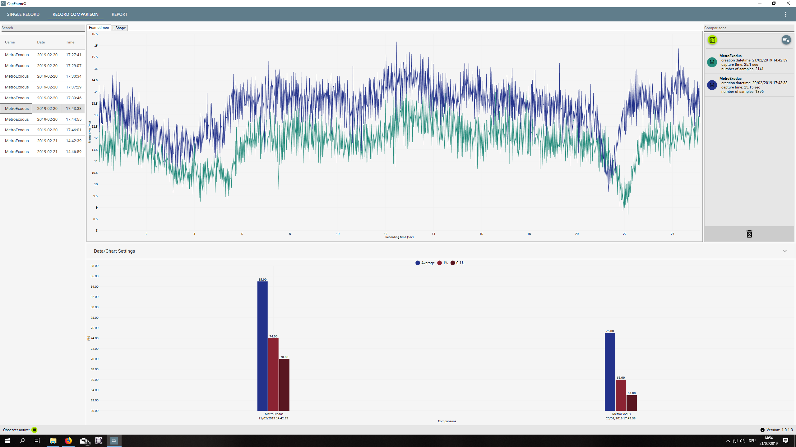
Task: Open the three-dot options menu
Action: (x=785, y=14)
